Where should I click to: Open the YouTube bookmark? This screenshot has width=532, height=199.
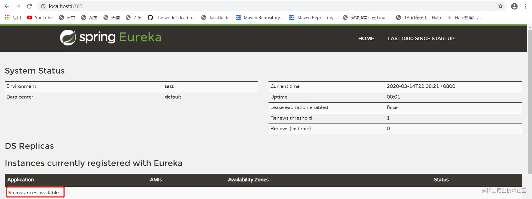pyautogui.click(x=40, y=17)
